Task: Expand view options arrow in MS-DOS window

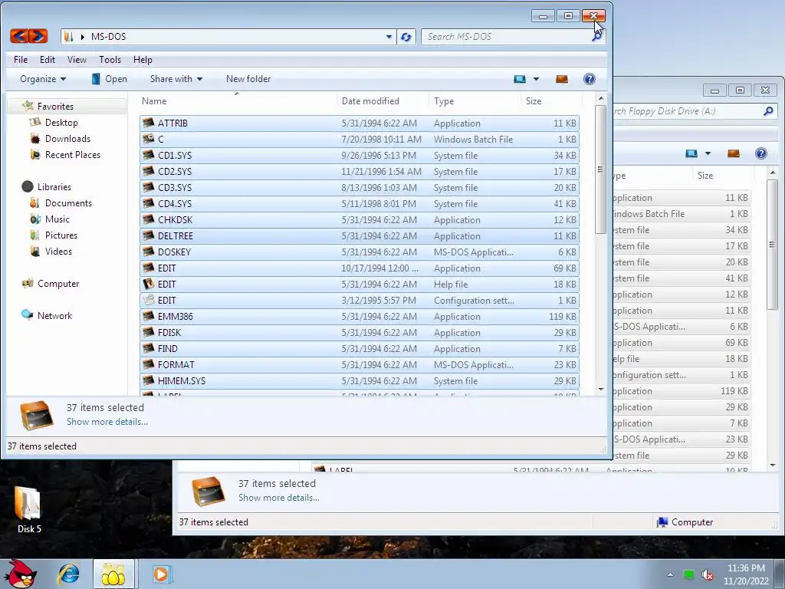Action: coord(536,79)
